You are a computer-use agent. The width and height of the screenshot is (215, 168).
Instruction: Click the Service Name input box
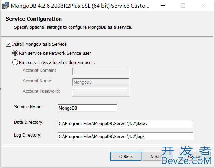(x=87, y=108)
